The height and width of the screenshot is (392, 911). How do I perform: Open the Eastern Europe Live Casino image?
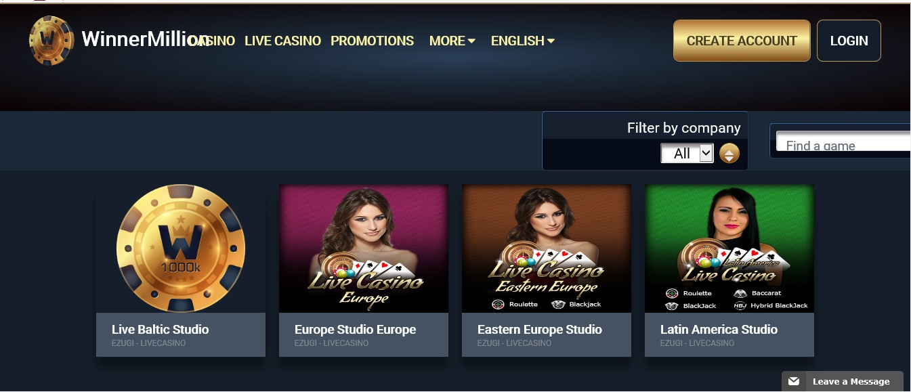(x=547, y=248)
